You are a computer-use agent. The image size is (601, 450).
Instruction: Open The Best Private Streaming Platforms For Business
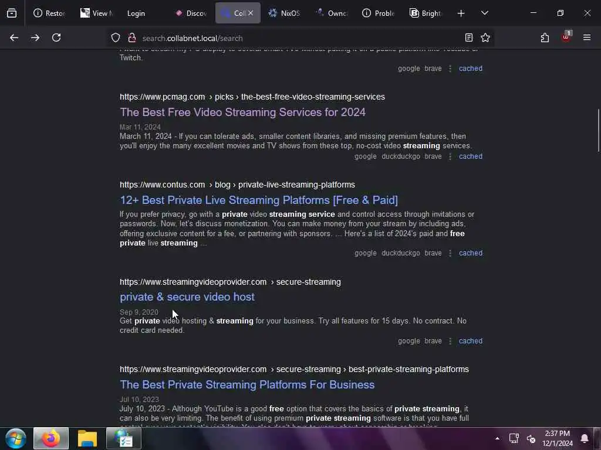(x=247, y=384)
